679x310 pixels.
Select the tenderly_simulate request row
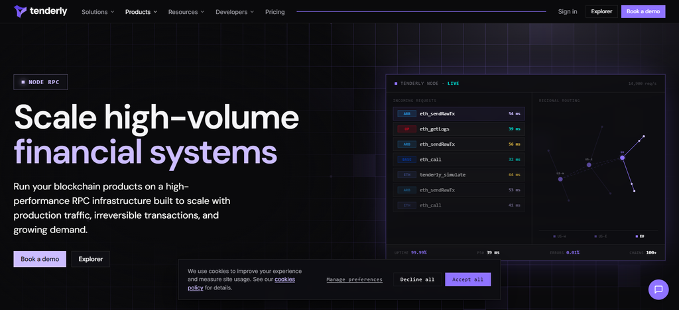(x=459, y=175)
